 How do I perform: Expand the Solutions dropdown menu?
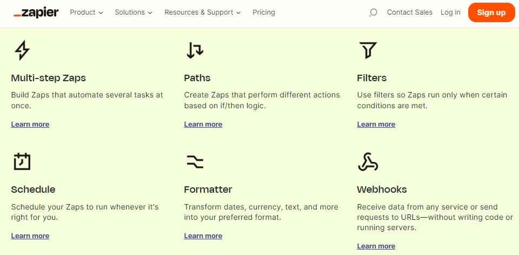pos(134,12)
